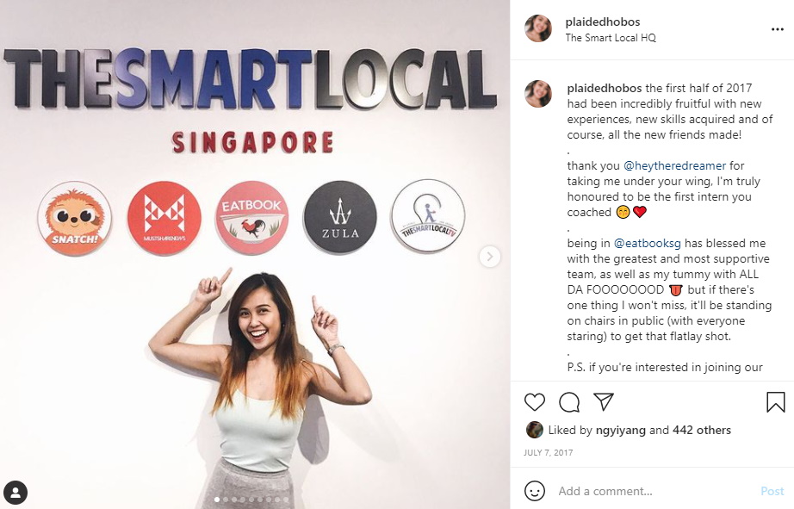Image resolution: width=794 pixels, height=509 pixels.
Task: Show tagged people icon on photo
Action: tap(16, 493)
